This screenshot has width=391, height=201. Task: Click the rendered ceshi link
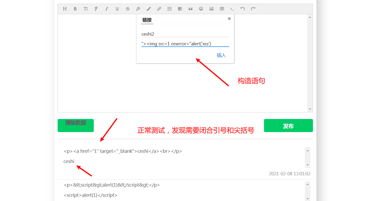(x=69, y=161)
